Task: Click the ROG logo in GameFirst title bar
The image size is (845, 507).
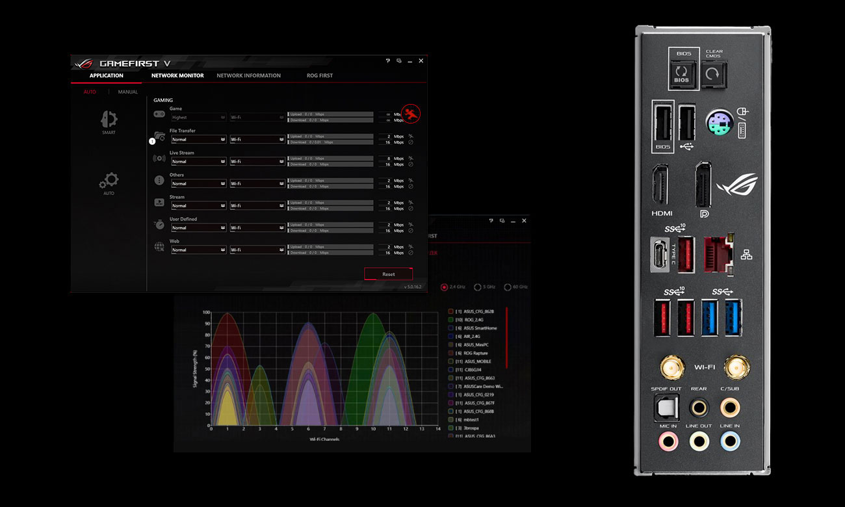Action: 84,63
